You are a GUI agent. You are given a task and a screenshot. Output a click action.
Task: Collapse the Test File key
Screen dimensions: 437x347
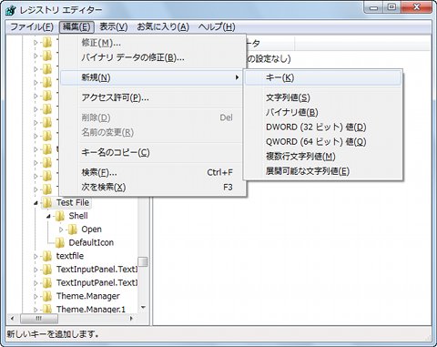(x=36, y=203)
